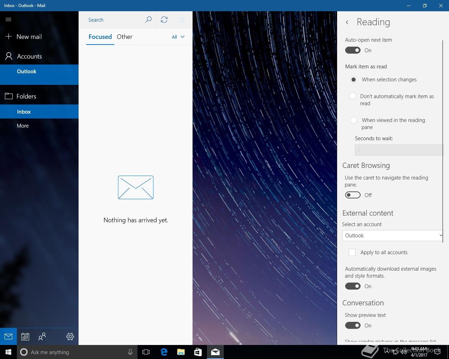
Task: Click the Cortana microphone icon
Action: (130, 352)
